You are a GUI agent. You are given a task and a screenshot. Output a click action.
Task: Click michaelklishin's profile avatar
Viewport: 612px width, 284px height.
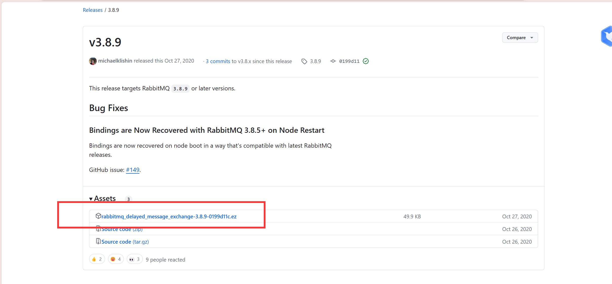click(x=93, y=61)
